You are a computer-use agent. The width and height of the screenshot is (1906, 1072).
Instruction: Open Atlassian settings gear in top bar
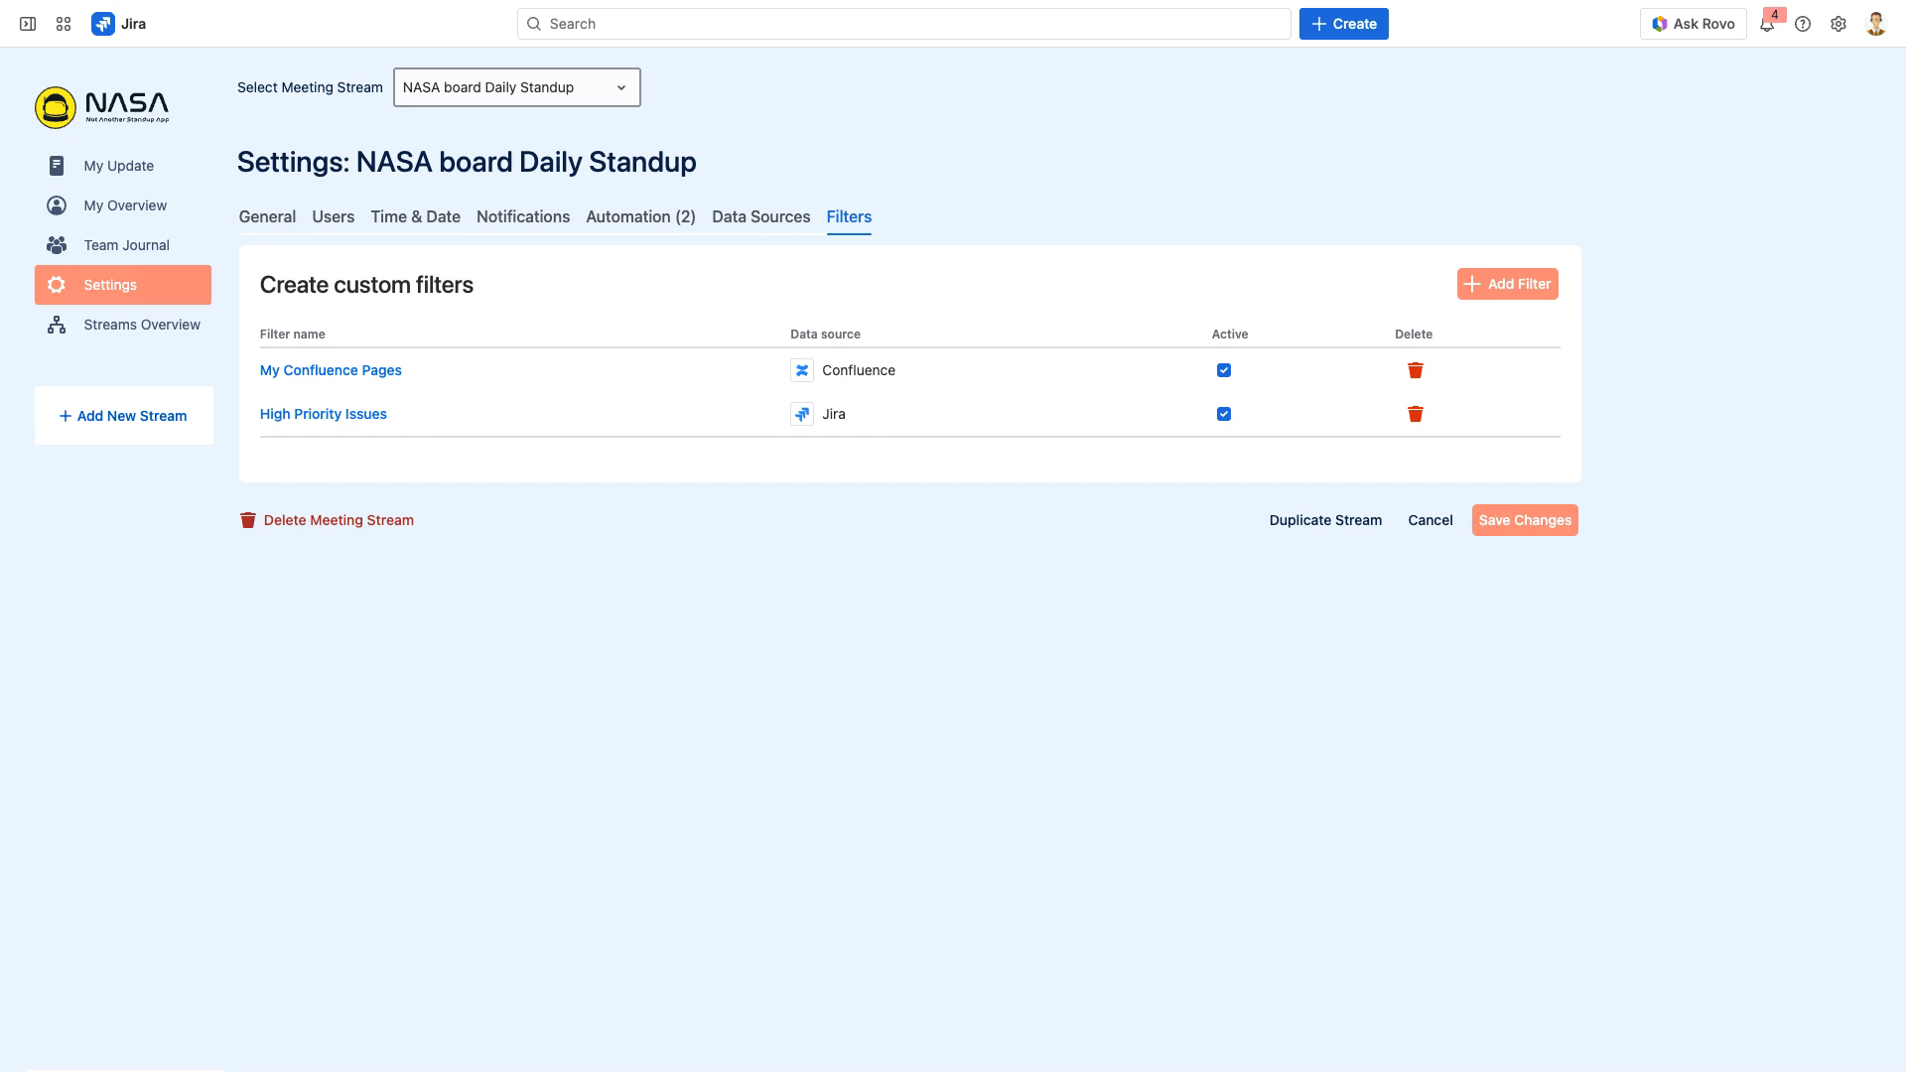[x=1838, y=23]
